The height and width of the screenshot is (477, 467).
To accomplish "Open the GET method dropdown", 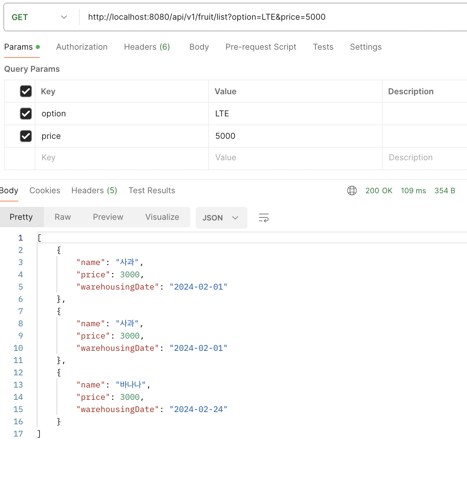I will tap(39, 17).
